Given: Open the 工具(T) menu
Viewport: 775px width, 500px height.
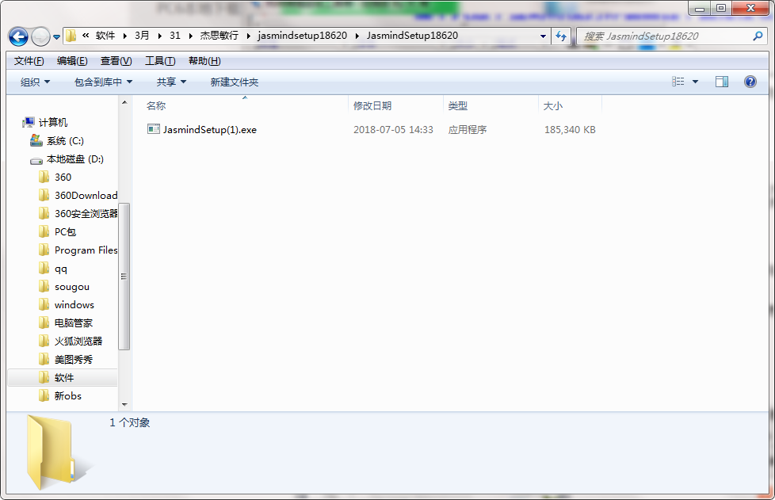Looking at the screenshot, I should click(x=159, y=61).
